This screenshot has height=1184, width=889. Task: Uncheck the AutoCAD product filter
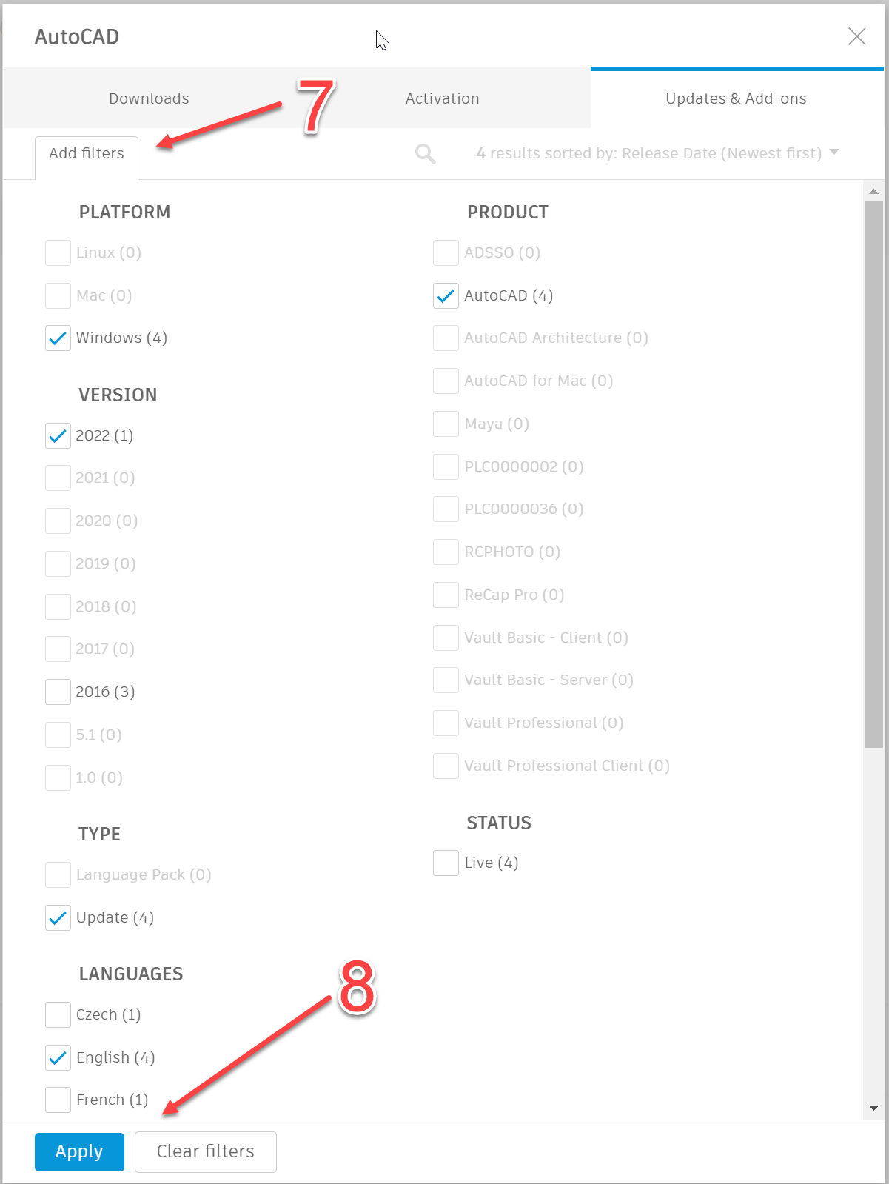(x=446, y=296)
